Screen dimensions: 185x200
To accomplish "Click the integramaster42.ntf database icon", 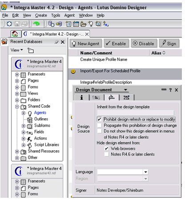I will (19, 64).
